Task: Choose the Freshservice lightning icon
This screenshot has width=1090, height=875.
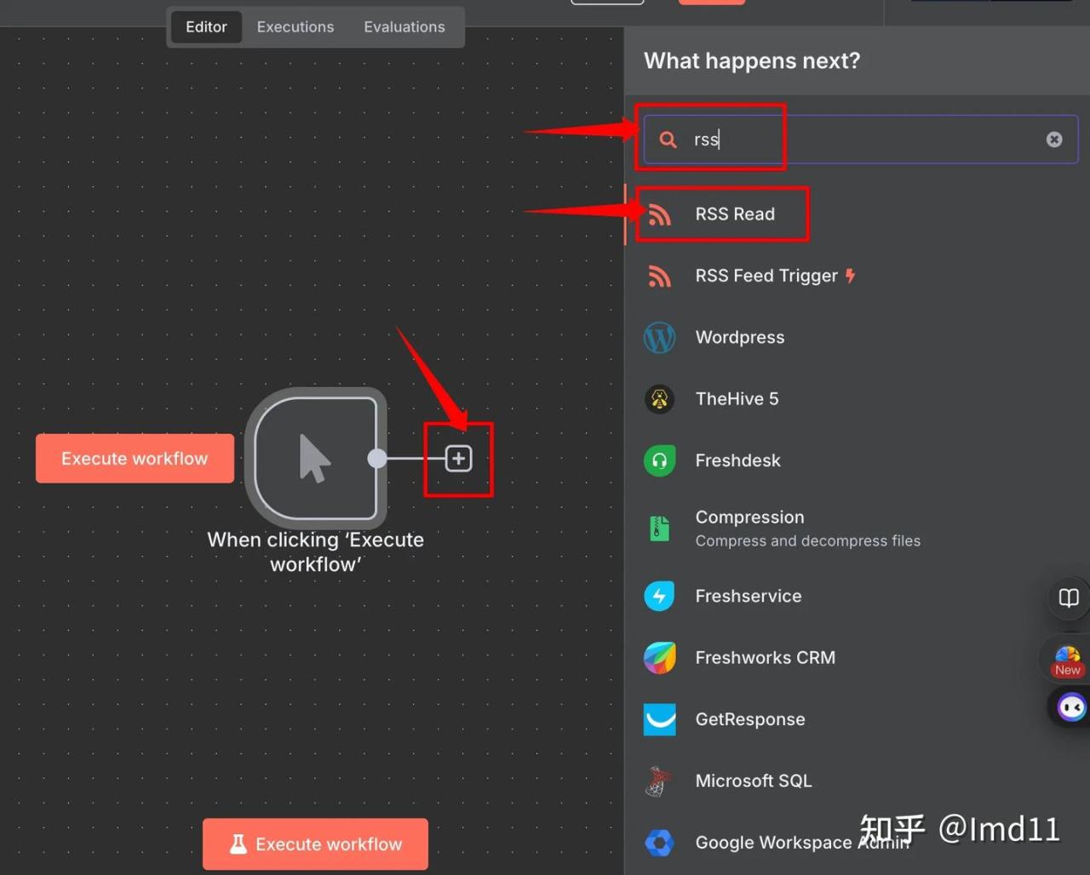Action: tap(659, 596)
